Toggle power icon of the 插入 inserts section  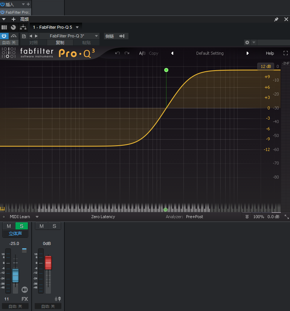[x=2, y=4]
